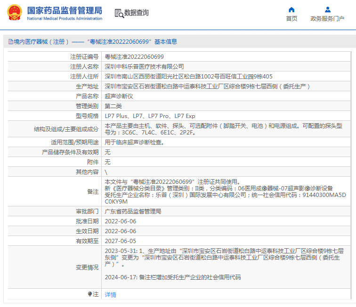Click product name value 超声诊断仪
356x307 pixels.
(x=119, y=96)
